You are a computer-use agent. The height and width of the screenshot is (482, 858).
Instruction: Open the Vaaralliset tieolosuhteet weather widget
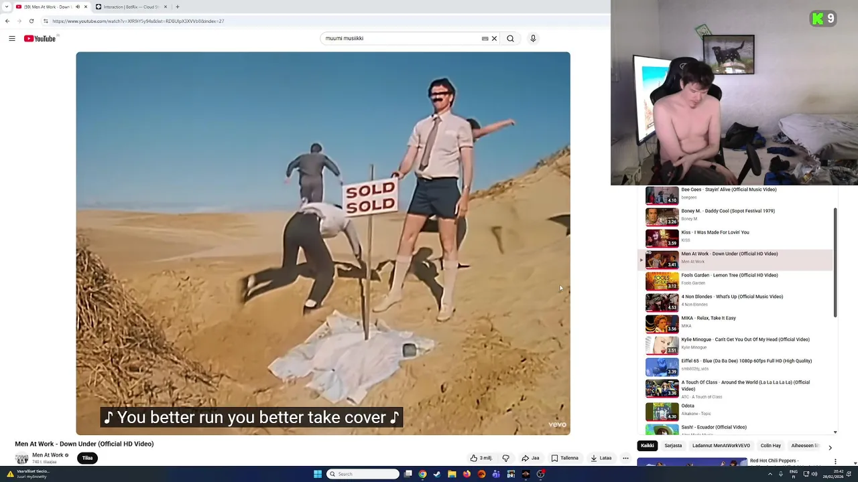click(27, 474)
